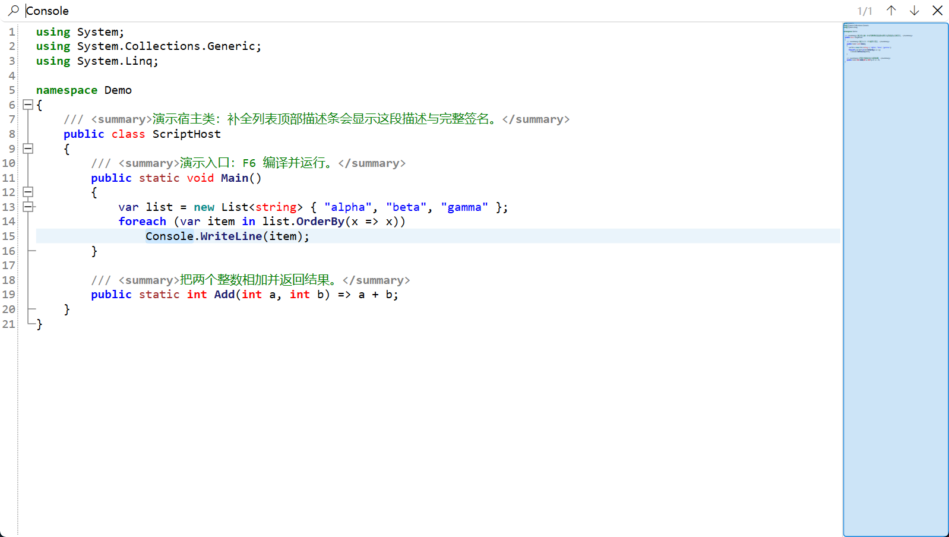Click line number 15 in gutter
949x537 pixels.
[x=9, y=236]
